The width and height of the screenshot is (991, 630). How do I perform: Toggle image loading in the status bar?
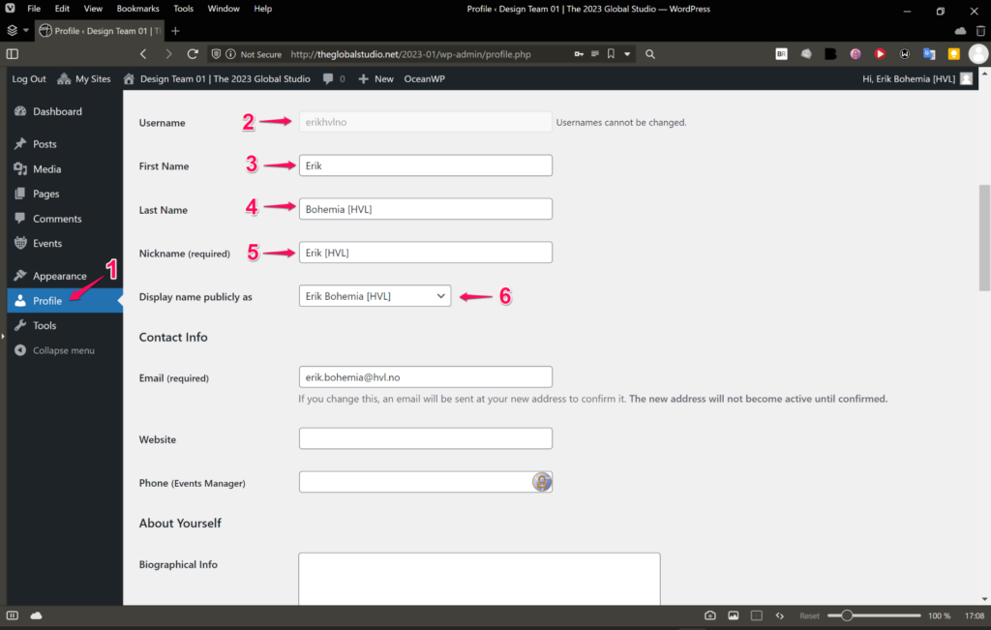coord(734,615)
